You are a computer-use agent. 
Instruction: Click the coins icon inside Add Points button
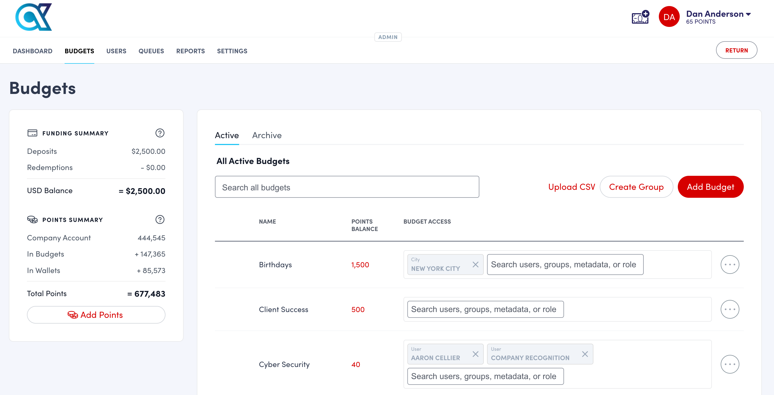(73, 315)
